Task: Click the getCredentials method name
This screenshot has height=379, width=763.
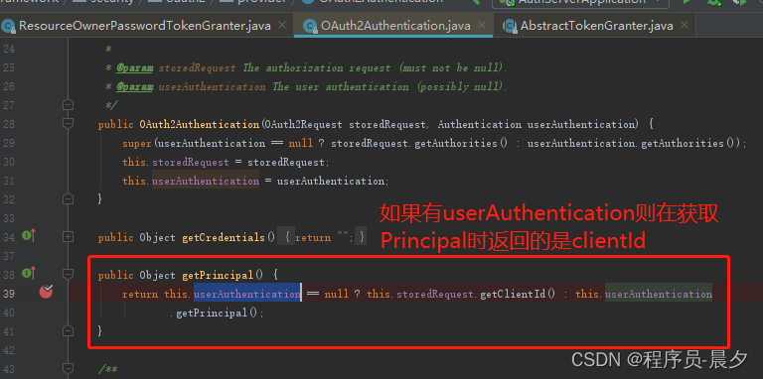Action: click(224, 237)
